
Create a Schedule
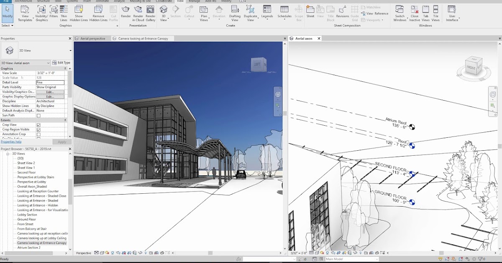click(284, 13)
